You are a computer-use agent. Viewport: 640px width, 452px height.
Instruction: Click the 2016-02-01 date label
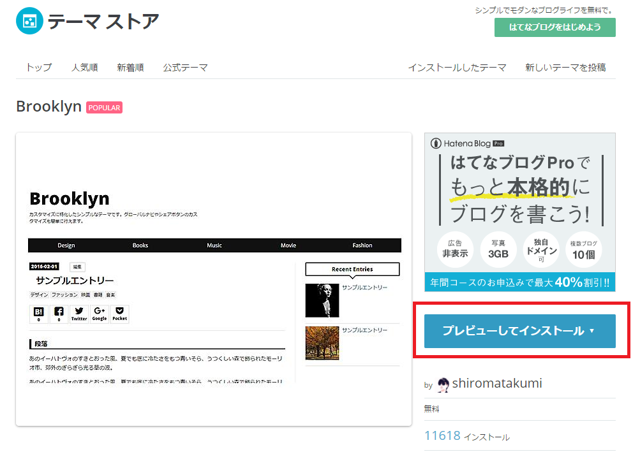click(44, 266)
